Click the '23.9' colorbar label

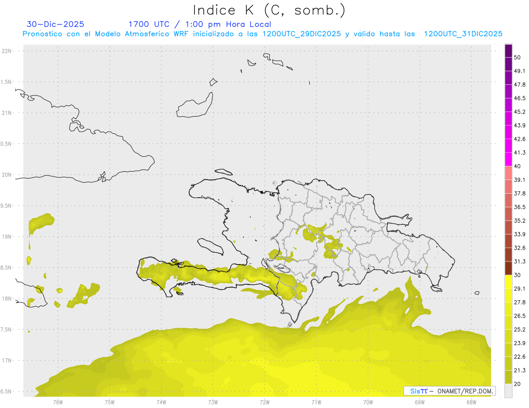520,343
